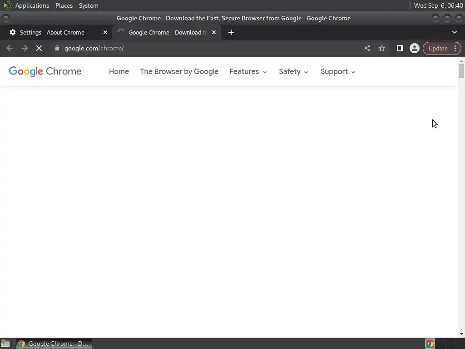View site information via padlock icon
The image size is (465, 349).
57,48
